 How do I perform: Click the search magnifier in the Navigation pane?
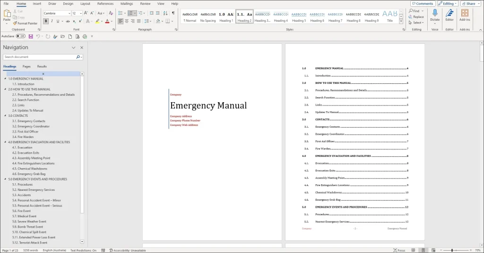pyautogui.click(x=78, y=57)
